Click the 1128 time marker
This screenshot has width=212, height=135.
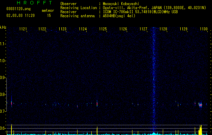tap(163, 29)
